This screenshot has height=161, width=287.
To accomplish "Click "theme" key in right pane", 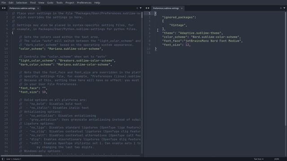I will [169, 33].
